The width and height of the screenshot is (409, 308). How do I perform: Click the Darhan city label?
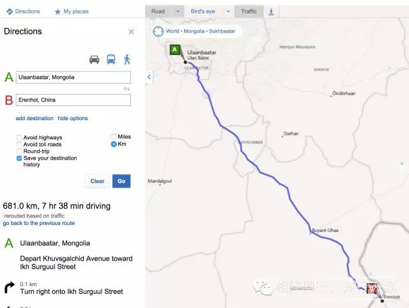291,134
